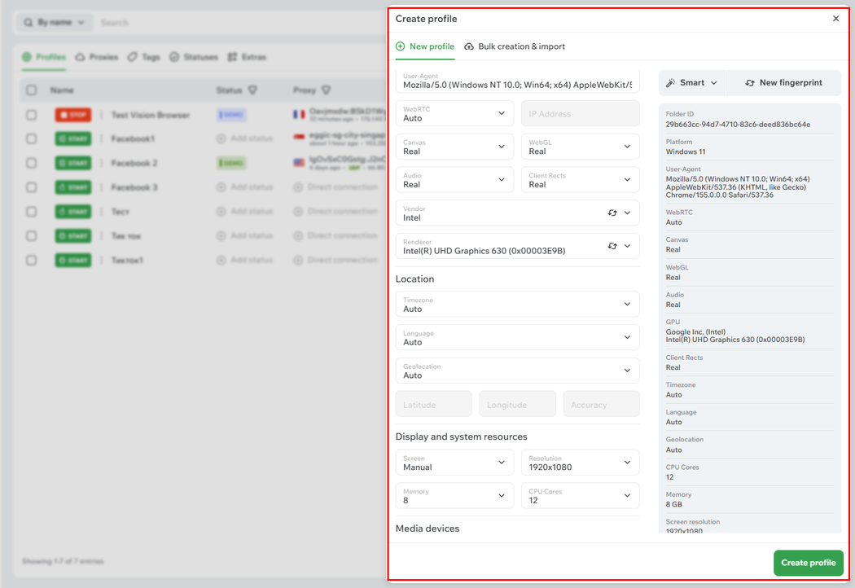Click Direct connection in Тест row

pos(335,211)
